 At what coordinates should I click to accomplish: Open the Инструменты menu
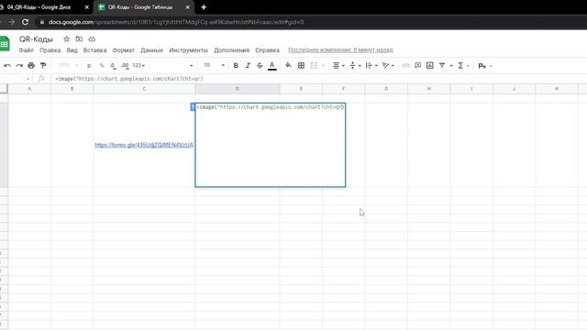(188, 50)
